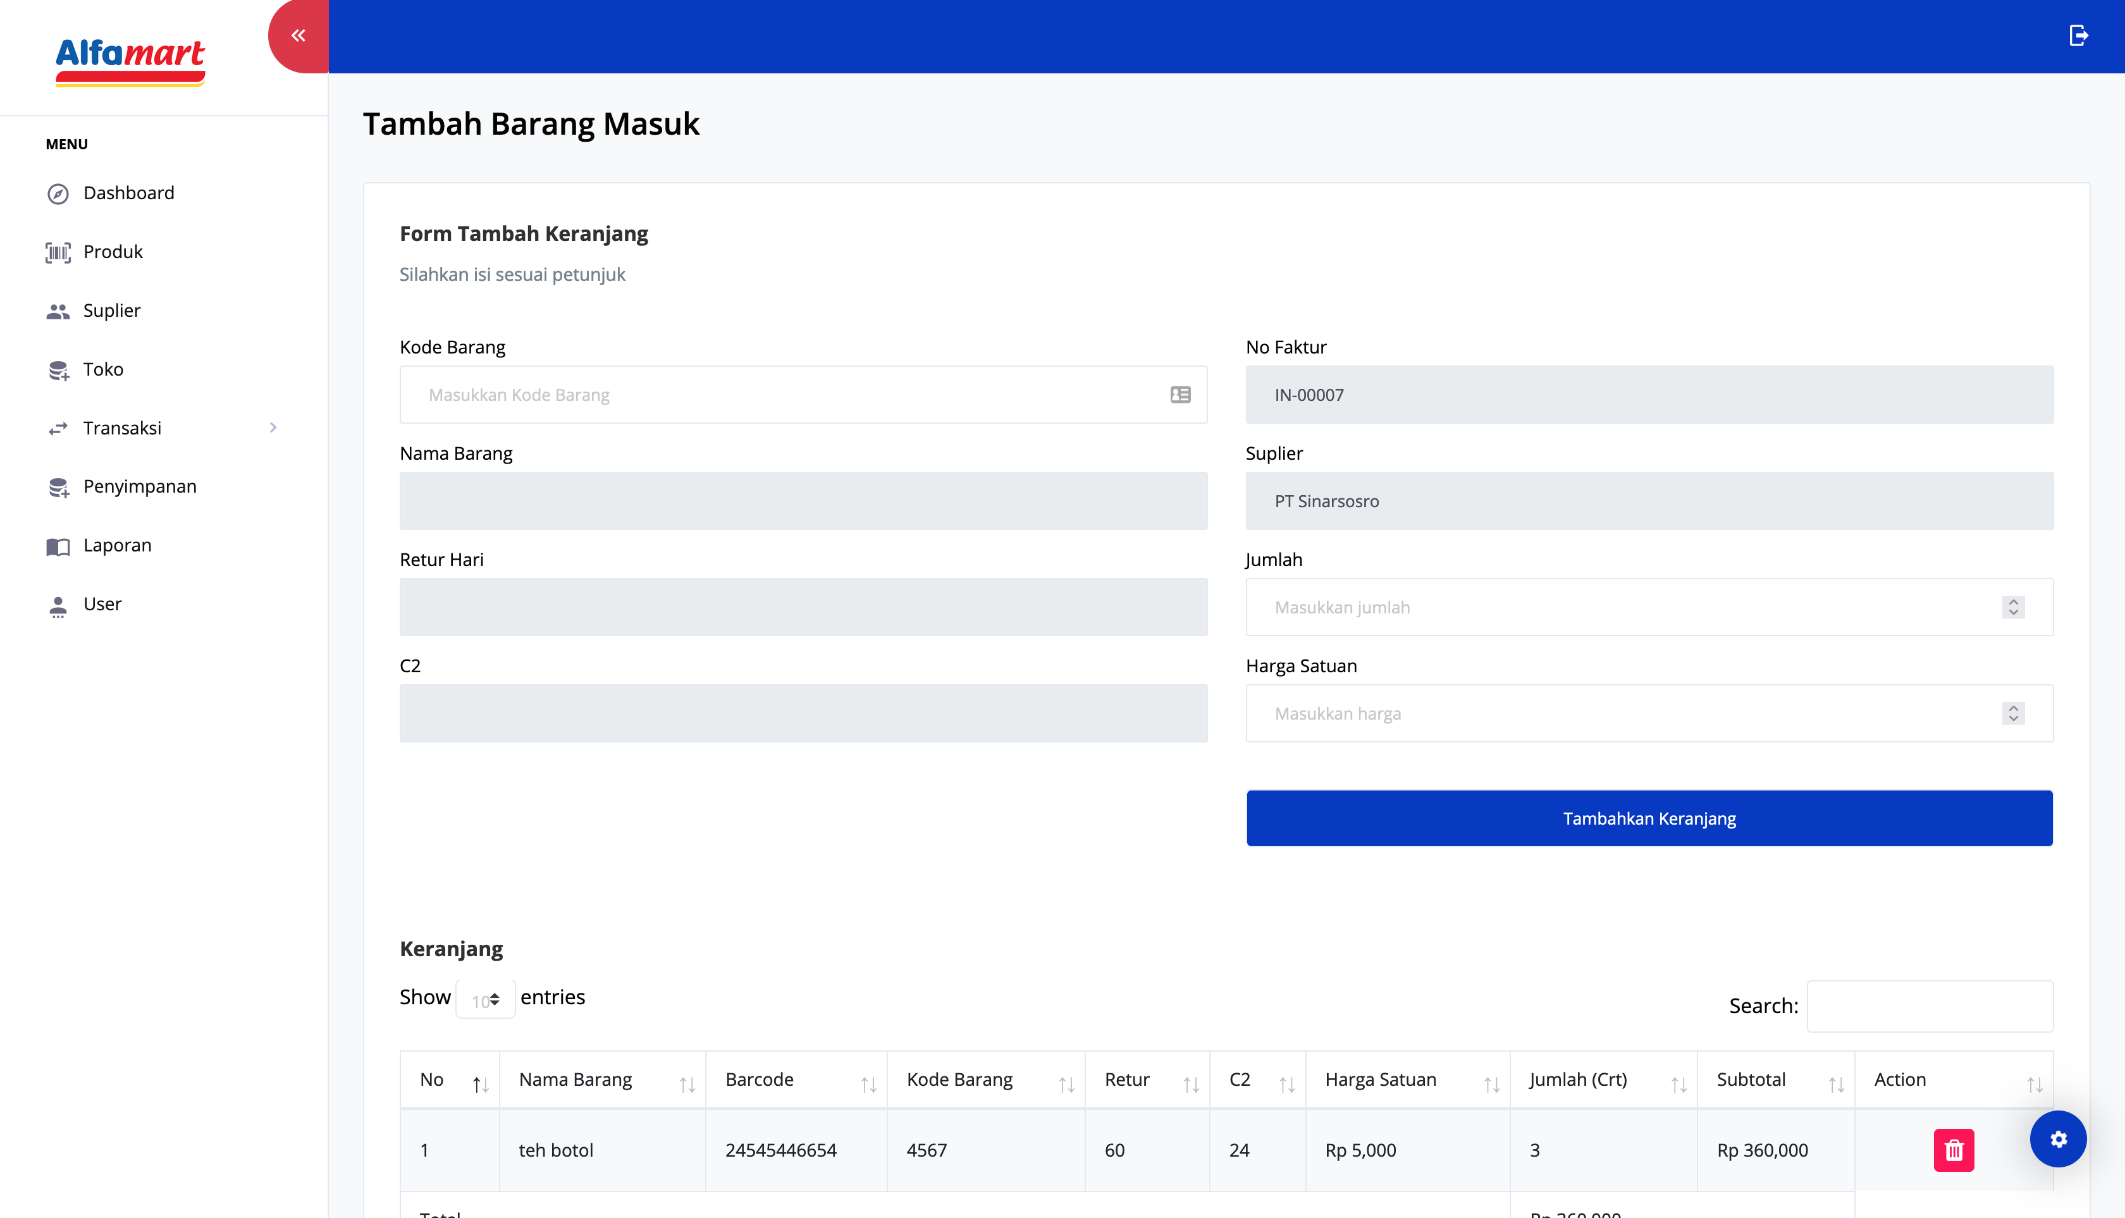
Task: Open the Show entries count dropdown
Action: tap(485, 1000)
